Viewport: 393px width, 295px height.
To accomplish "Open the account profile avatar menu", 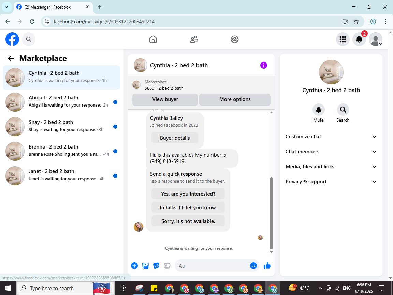I will [376, 39].
